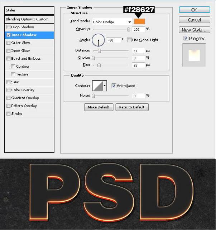Click the Distance value field
Viewport: 216px width, 230px height.
(138, 51)
